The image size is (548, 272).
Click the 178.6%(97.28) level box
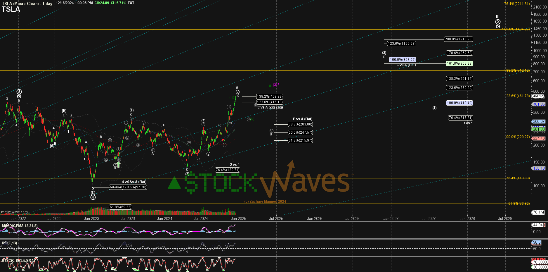134,187
